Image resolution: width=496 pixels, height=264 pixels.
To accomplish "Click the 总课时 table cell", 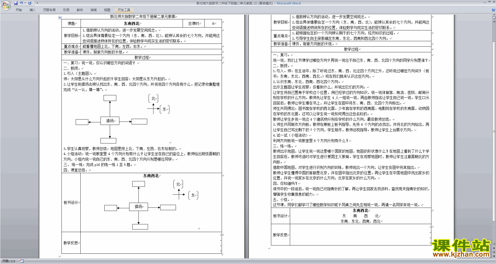I will (193, 23).
